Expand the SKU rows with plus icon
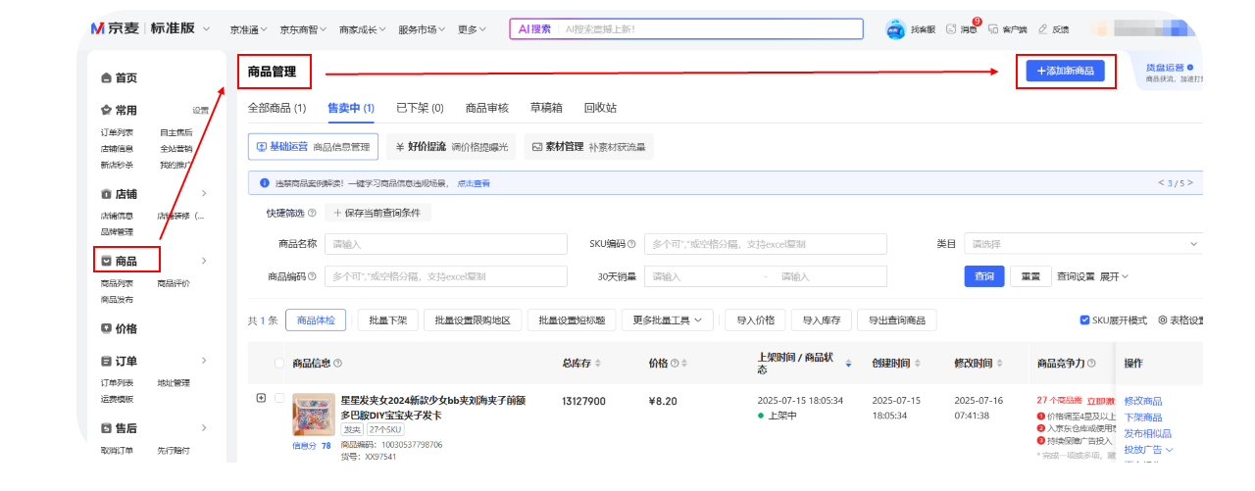The image size is (1255, 491). pos(261,398)
